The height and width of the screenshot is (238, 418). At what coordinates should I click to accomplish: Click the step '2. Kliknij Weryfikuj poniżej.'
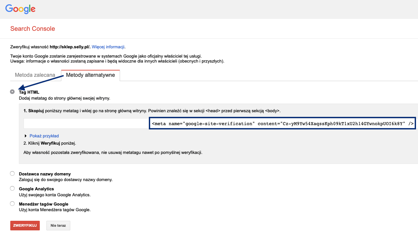50,143
